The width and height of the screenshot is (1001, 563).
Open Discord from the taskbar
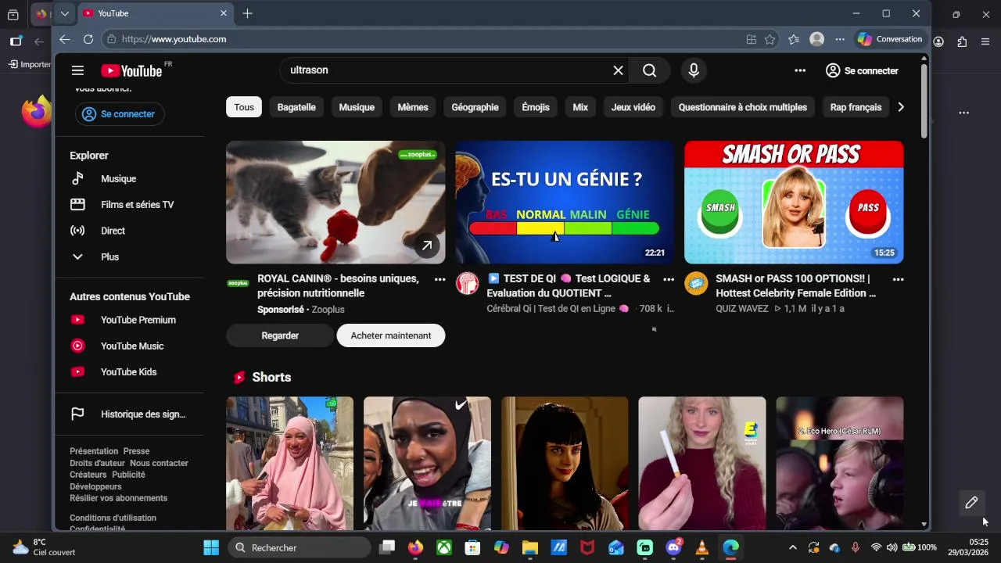point(673,547)
